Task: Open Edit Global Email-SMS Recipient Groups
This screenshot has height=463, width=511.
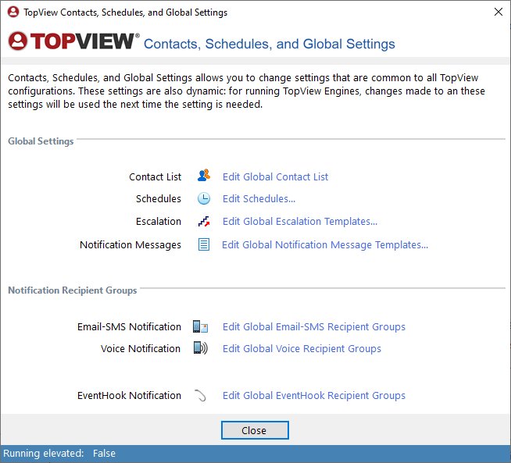Action: tap(314, 327)
